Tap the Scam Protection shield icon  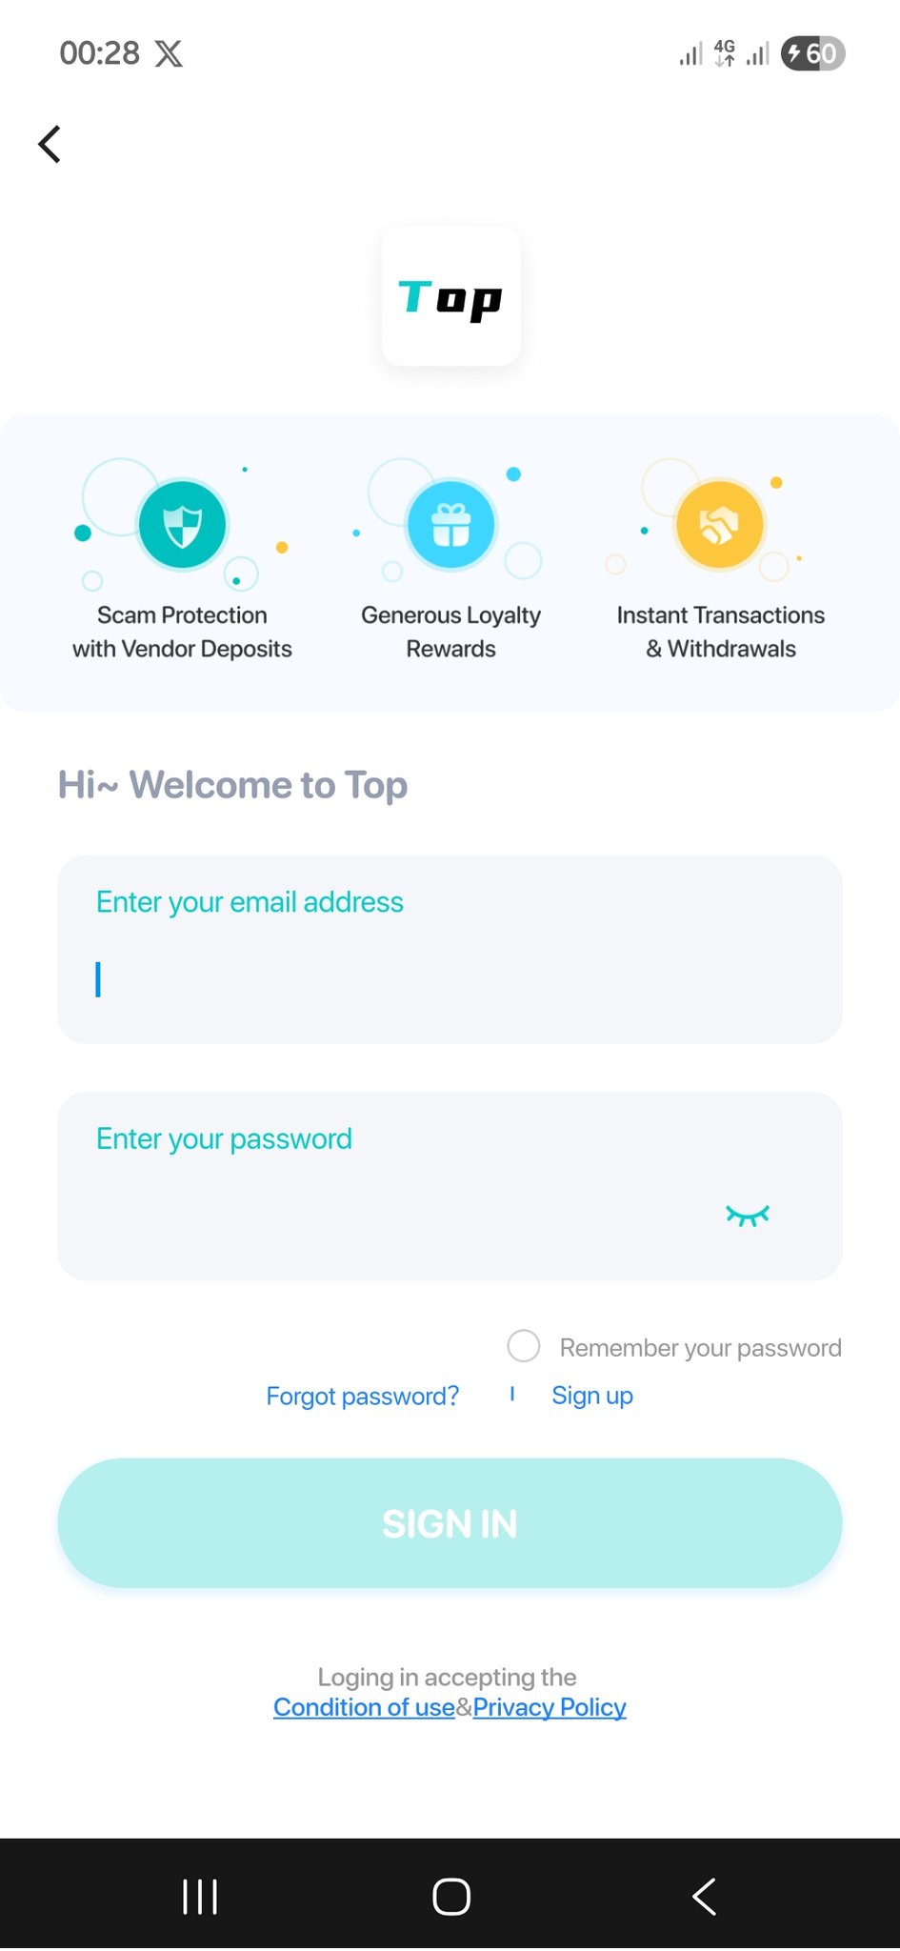tap(182, 525)
